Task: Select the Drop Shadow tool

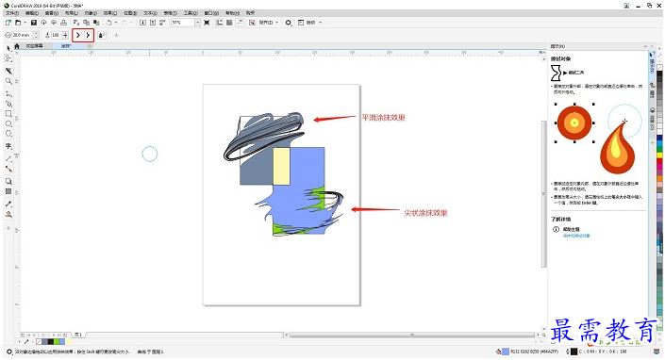Action: coord(8,181)
